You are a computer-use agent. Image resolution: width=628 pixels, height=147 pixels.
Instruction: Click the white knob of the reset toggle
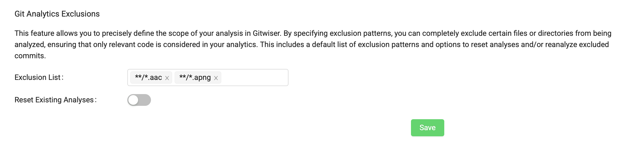click(x=133, y=100)
